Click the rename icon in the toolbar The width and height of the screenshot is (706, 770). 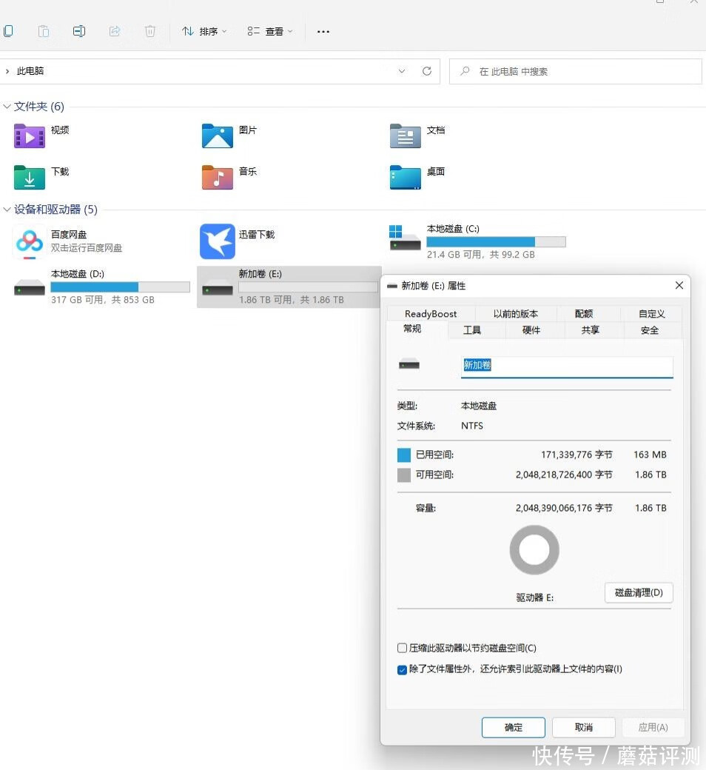coord(79,31)
